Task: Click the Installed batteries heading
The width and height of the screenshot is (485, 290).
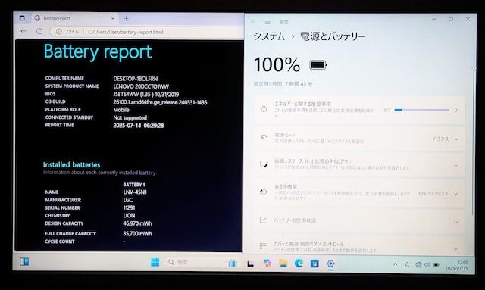Action: [71, 165]
